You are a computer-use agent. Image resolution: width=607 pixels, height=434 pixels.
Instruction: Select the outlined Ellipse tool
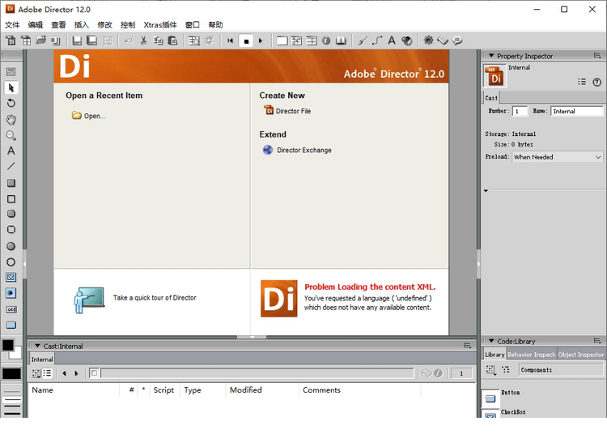[x=11, y=262]
